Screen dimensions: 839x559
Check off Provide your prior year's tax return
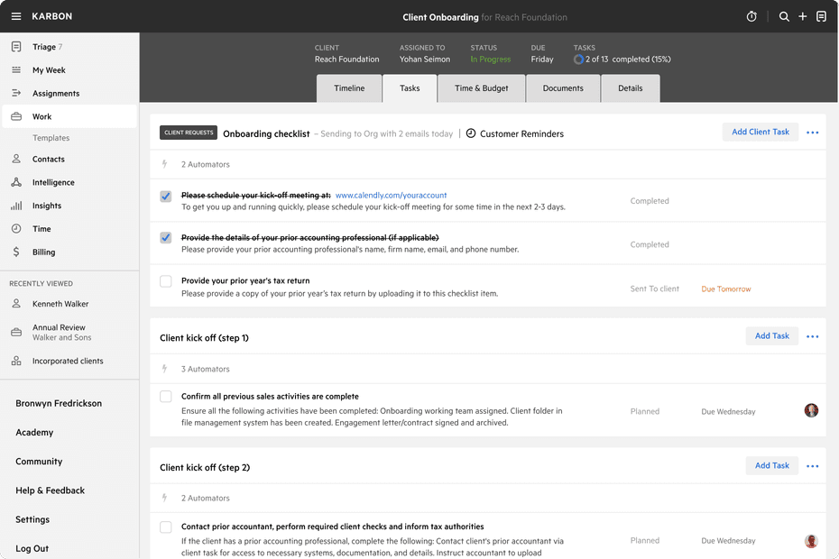click(x=165, y=281)
